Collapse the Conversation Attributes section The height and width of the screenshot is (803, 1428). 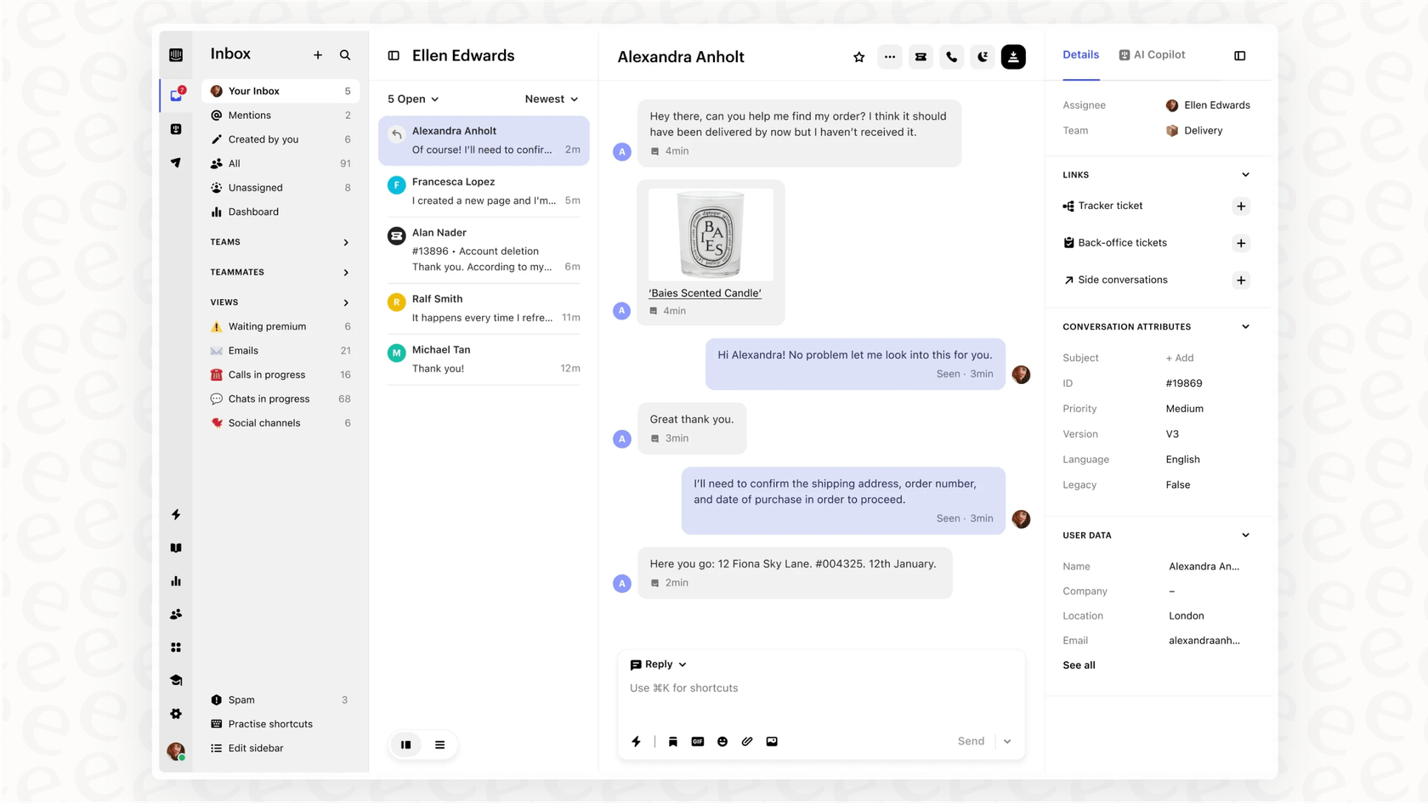coord(1245,326)
